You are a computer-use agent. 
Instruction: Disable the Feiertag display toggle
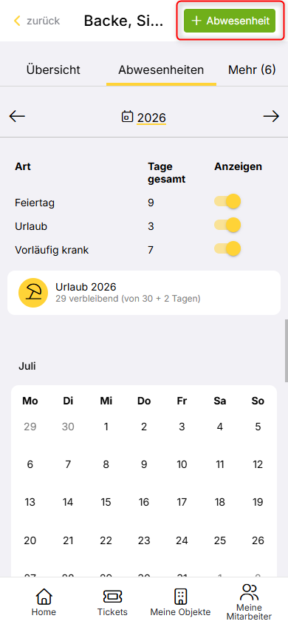227,201
